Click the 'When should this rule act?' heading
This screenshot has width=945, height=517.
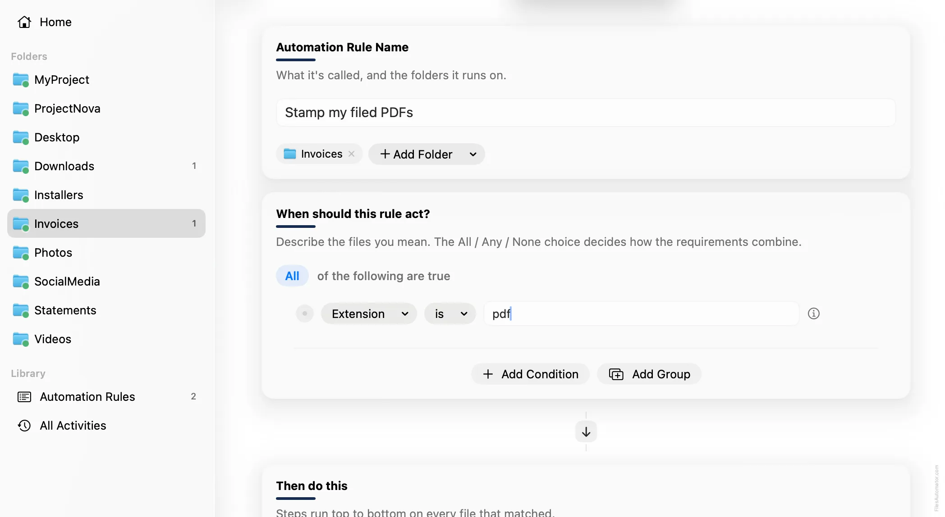(x=353, y=214)
